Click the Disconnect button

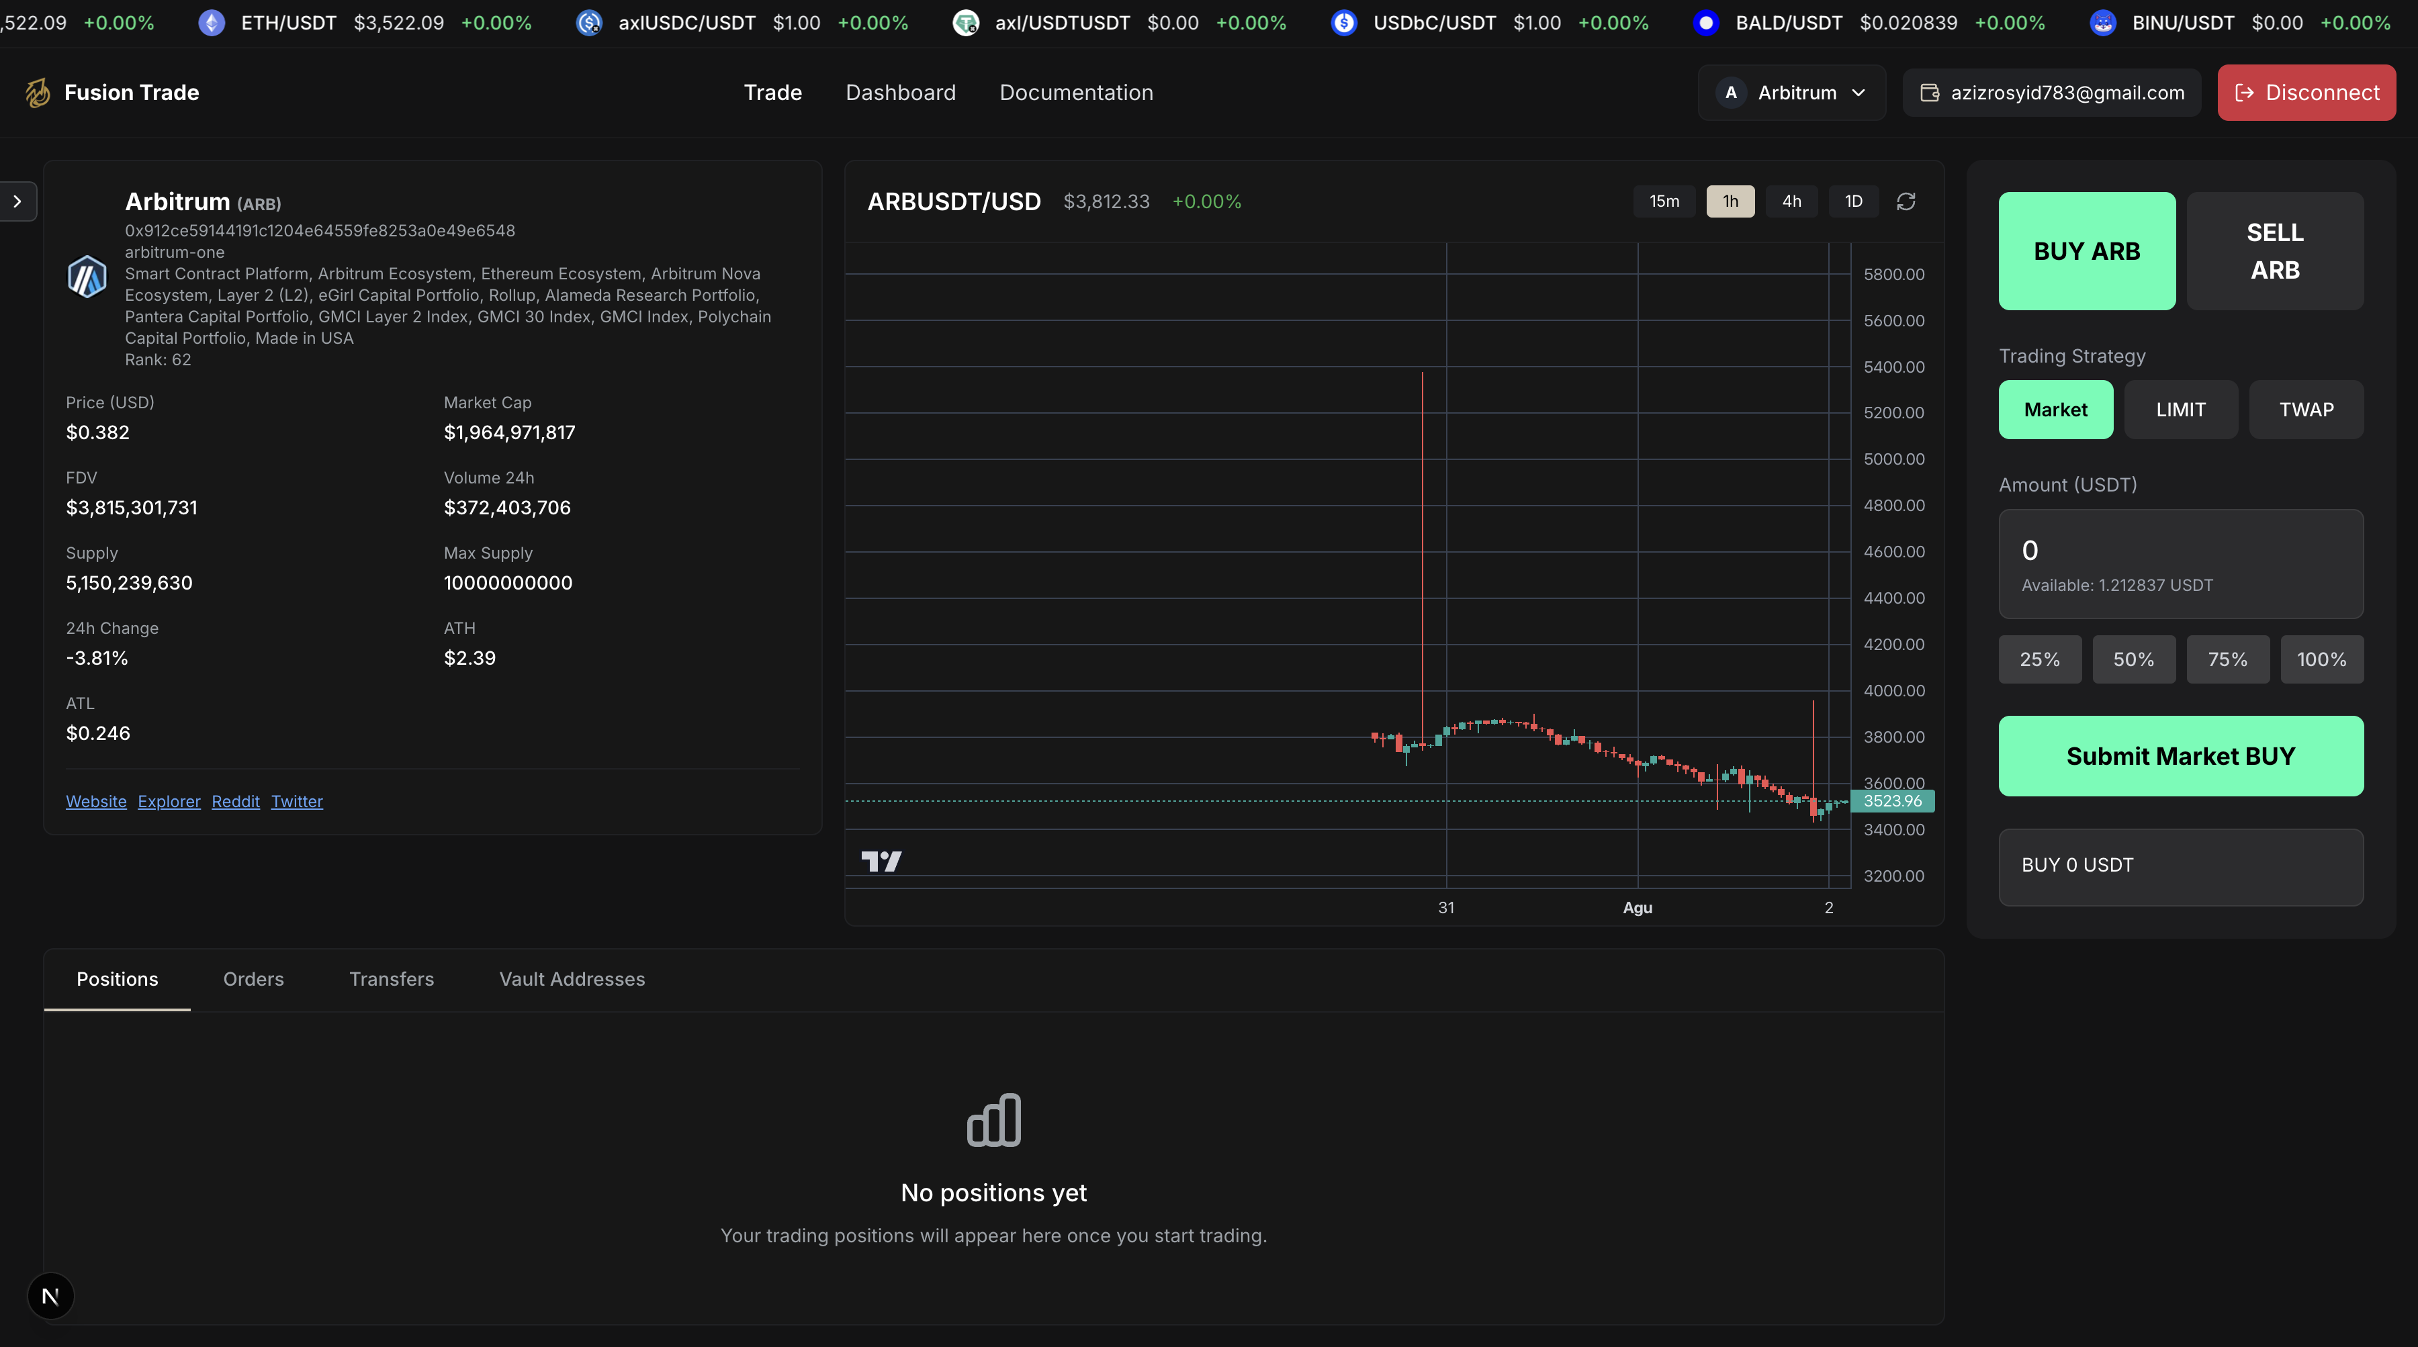pos(2307,92)
